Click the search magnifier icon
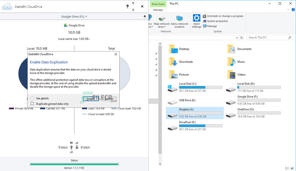This screenshot has height=171, width=296. coord(290,38)
